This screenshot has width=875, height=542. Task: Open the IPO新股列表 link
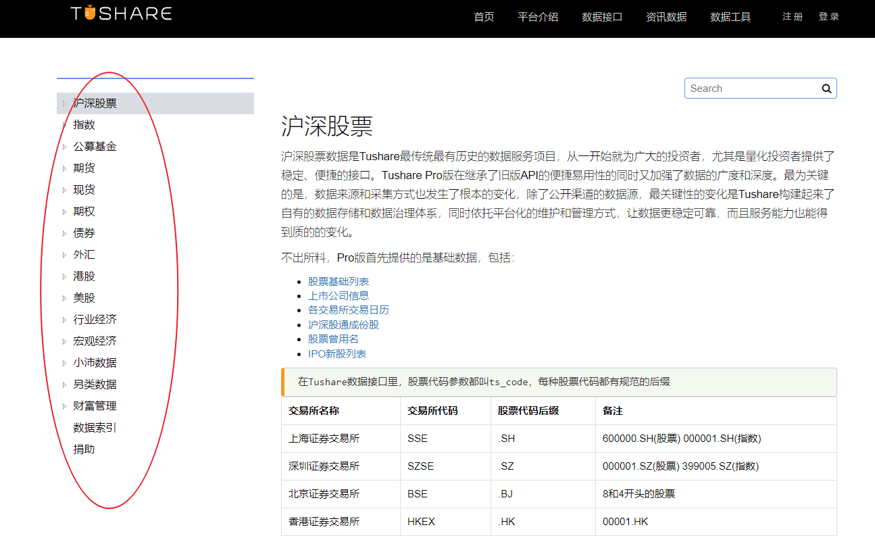coord(337,353)
